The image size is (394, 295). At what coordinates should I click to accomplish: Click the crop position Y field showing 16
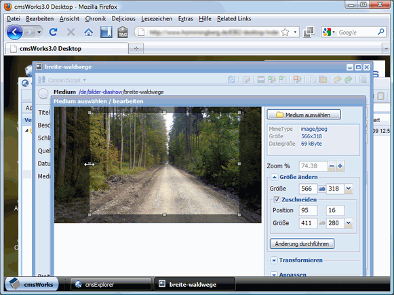[x=335, y=210]
